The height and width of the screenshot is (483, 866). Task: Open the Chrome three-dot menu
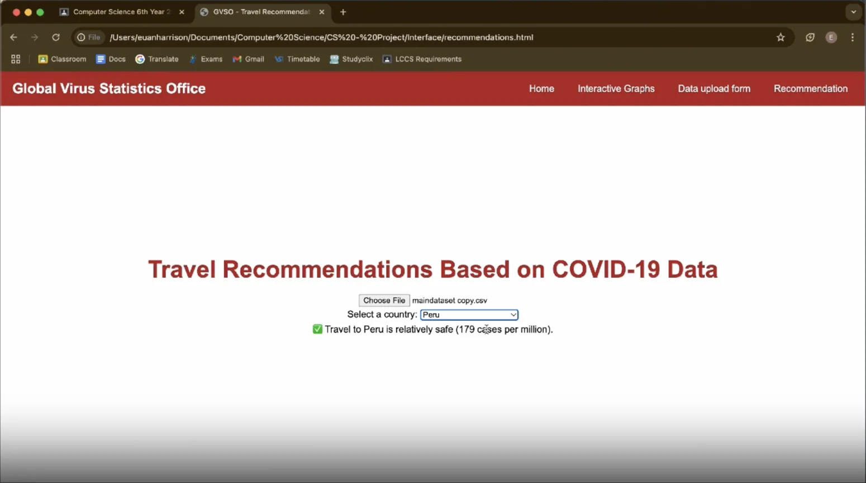[853, 37]
